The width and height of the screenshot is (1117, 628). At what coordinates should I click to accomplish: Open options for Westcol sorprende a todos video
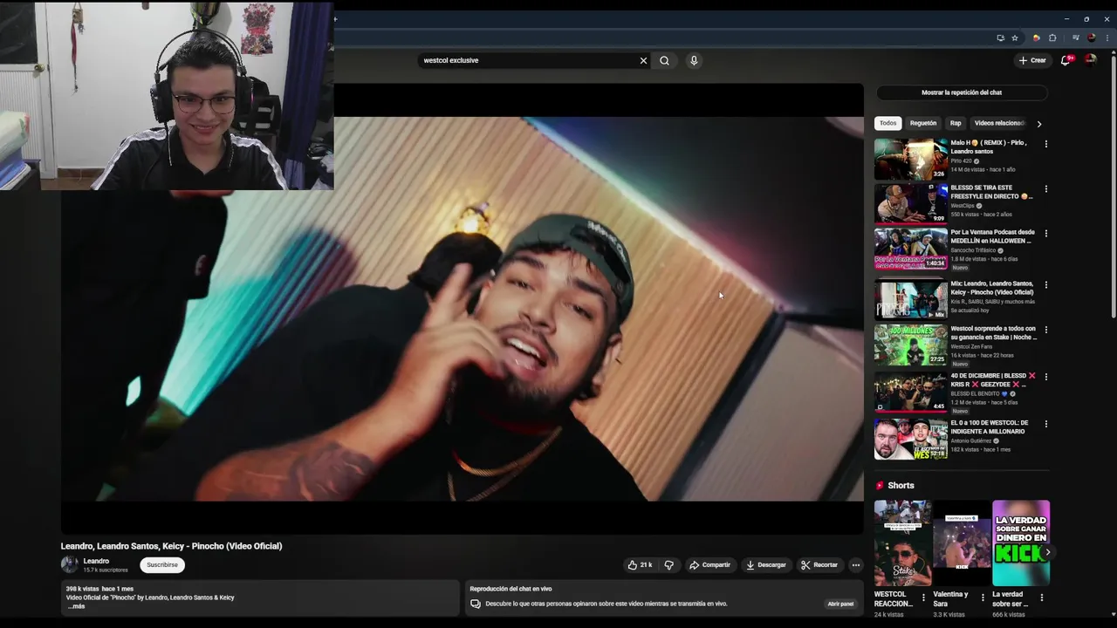(1045, 331)
